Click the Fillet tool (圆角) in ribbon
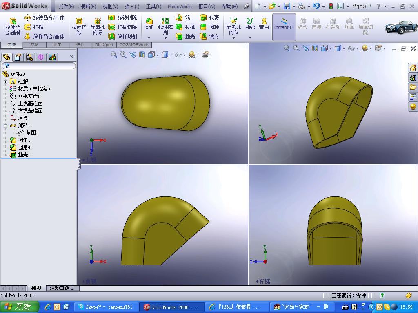Image resolution: width=418 pixels, height=313 pixels. (149, 24)
